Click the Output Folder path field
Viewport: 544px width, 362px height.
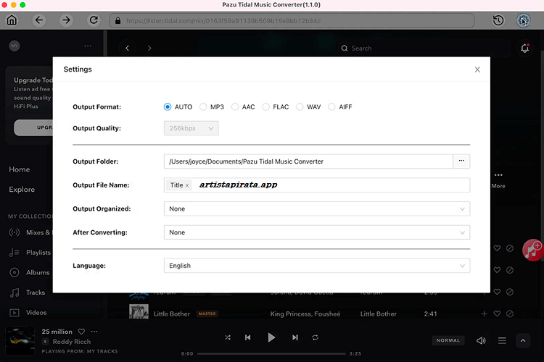coord(308,161)
